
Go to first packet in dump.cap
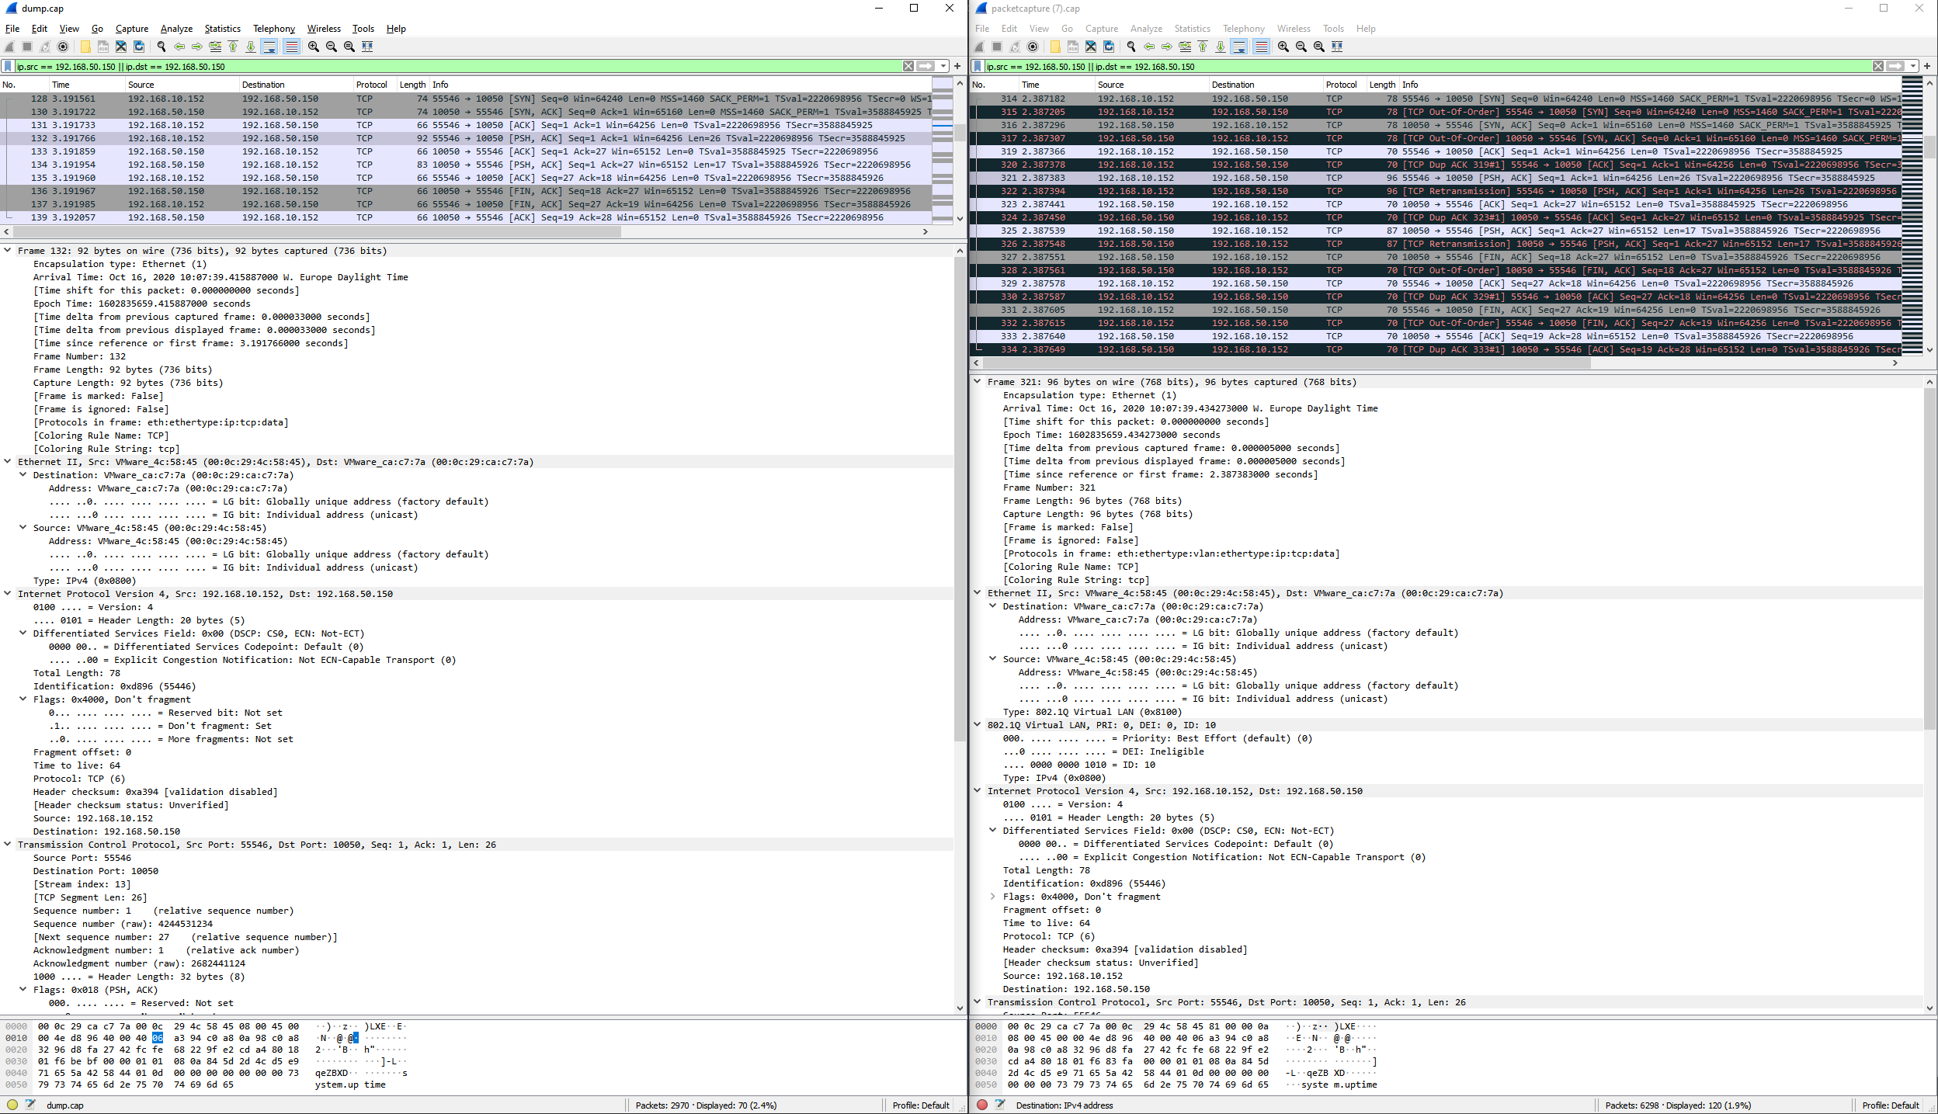tap(233, 47)
